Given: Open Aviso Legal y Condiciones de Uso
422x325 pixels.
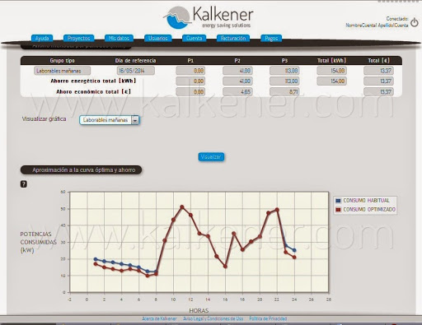Looking at the screenshot, I should click(213, 318).
